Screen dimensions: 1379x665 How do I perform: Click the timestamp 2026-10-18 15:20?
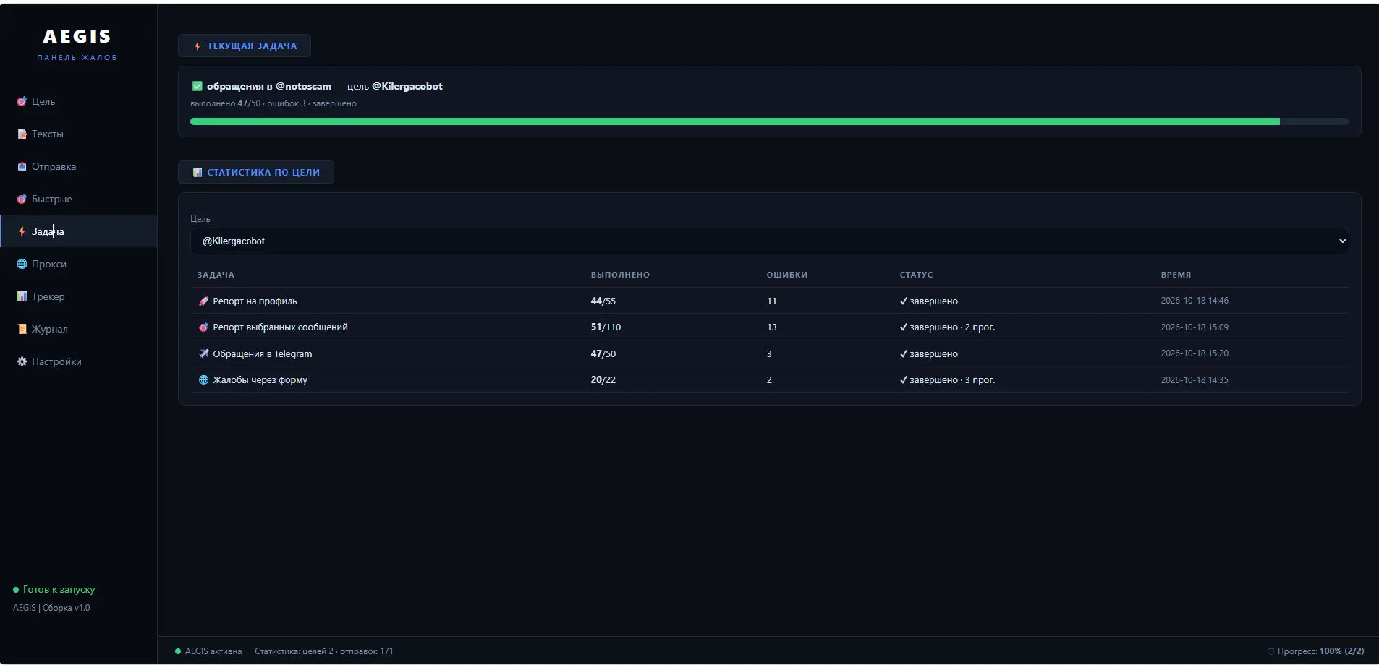tap(1195, 353)
